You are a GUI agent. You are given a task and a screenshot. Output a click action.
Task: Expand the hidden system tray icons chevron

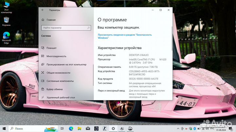pos(178,129)
